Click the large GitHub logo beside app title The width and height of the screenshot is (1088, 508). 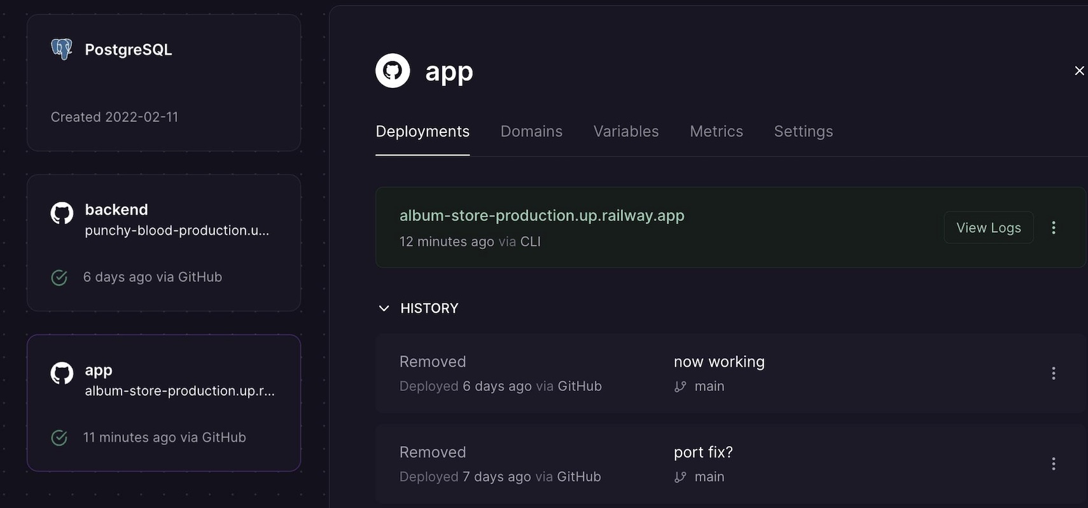point(393,71)
